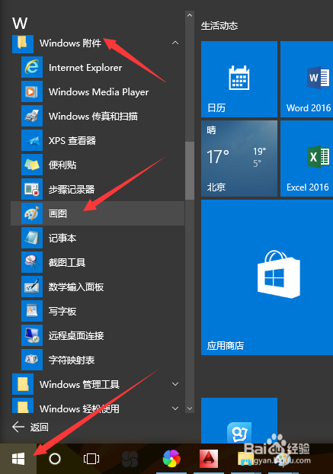This screenshot has width=333, height=474.
Task: Select the 截图工具 label
Action: (67, 262)
